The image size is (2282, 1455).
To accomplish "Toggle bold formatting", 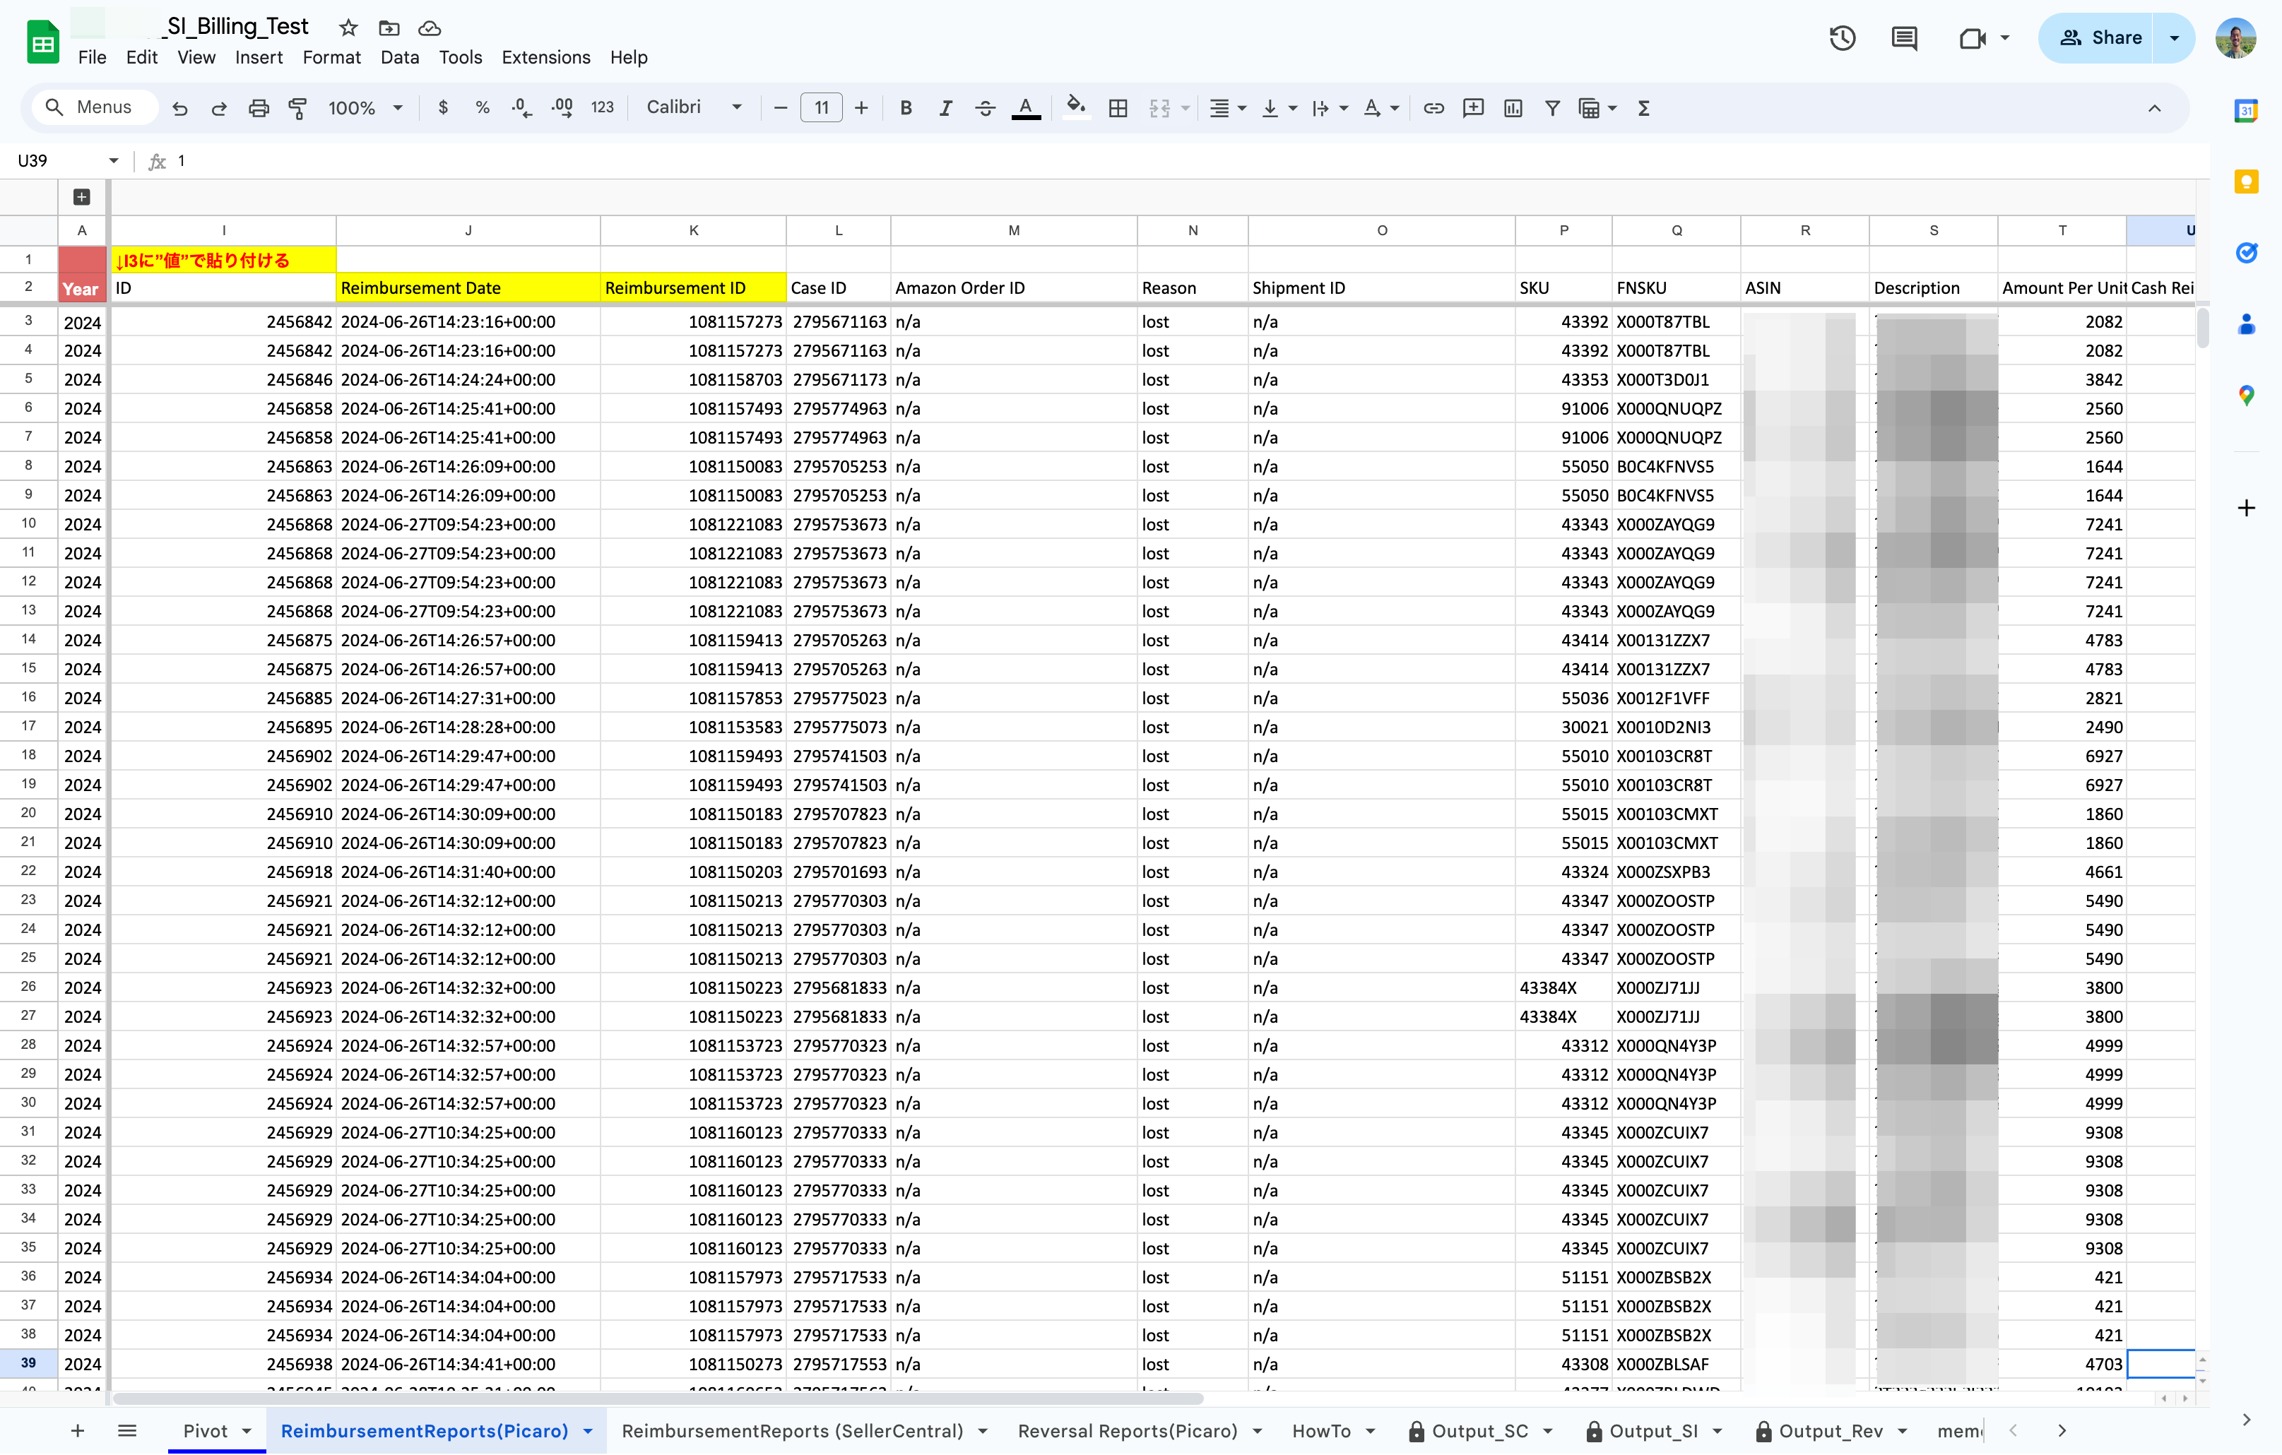I will (x=906, y=108).
